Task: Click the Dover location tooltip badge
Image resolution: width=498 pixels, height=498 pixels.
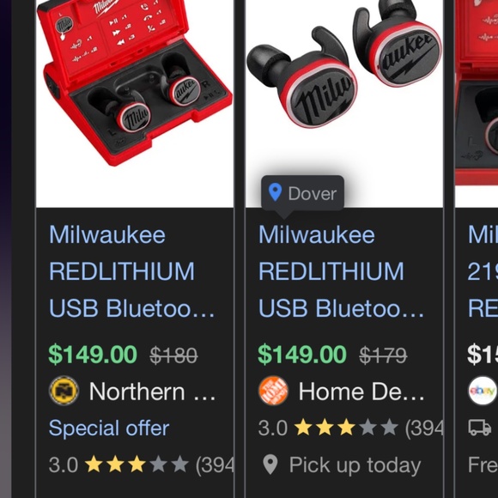Action: pyautogui.click(x=303, y=193)
